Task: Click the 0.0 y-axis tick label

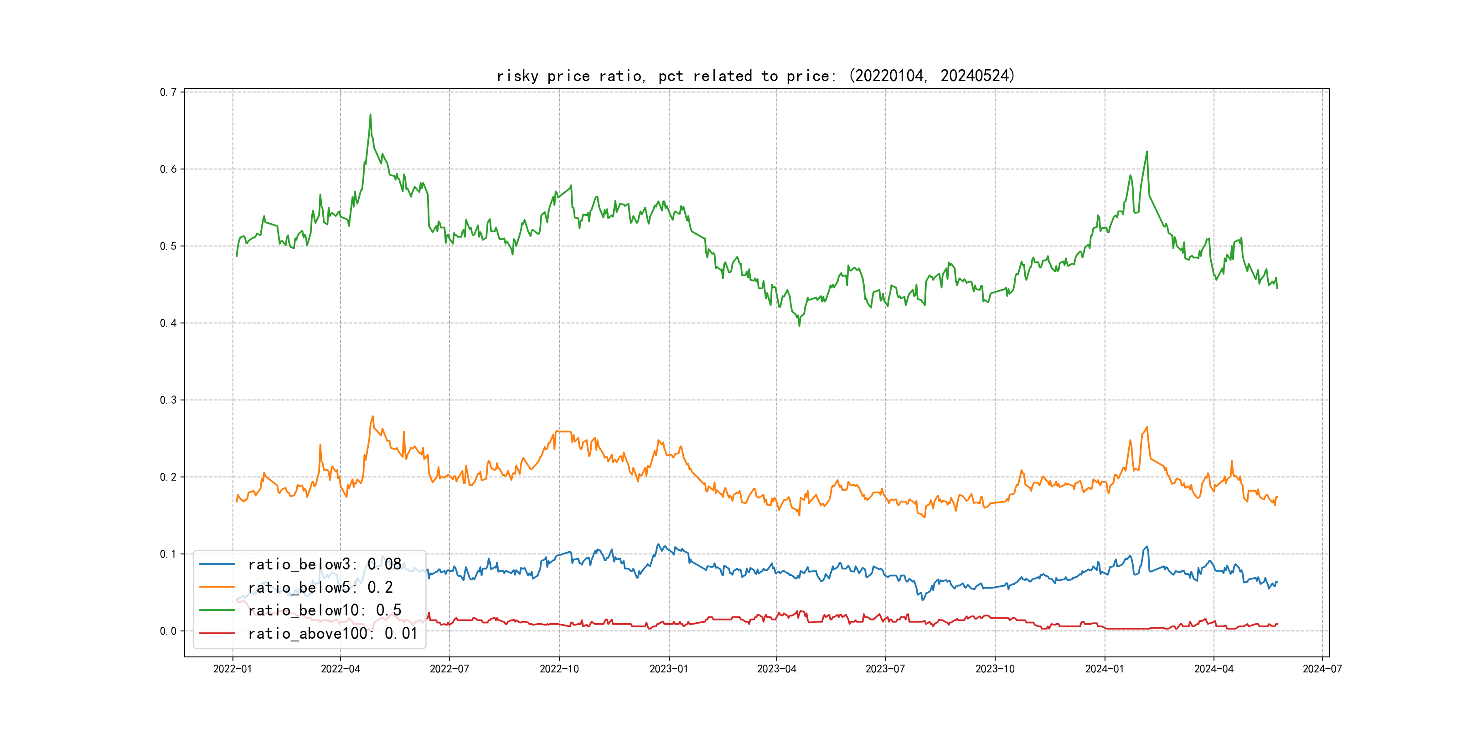Action: [168, 631]
